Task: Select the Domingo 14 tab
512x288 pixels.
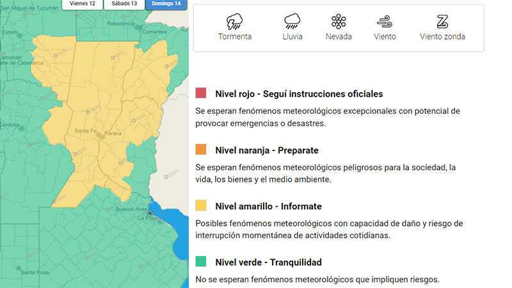Action: [x=166, y=4]
